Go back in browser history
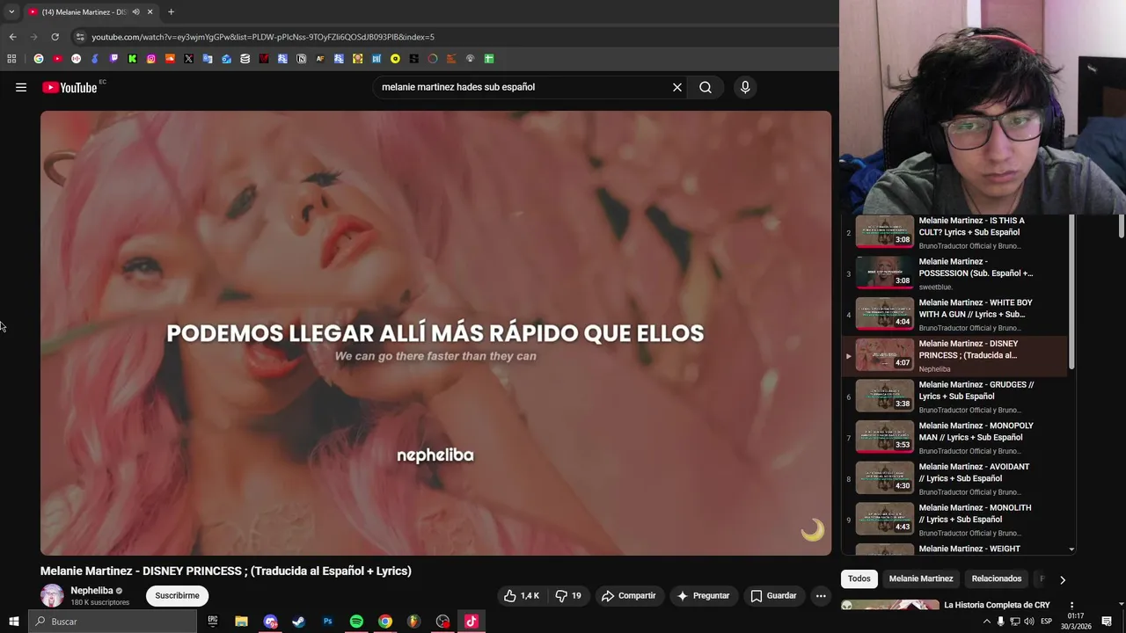1126x633 pixels. [x=12, y=37]
